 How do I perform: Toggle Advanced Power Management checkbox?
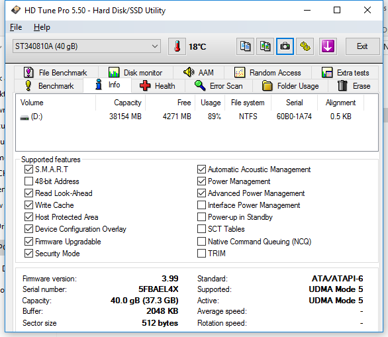[x=201, y=193]
